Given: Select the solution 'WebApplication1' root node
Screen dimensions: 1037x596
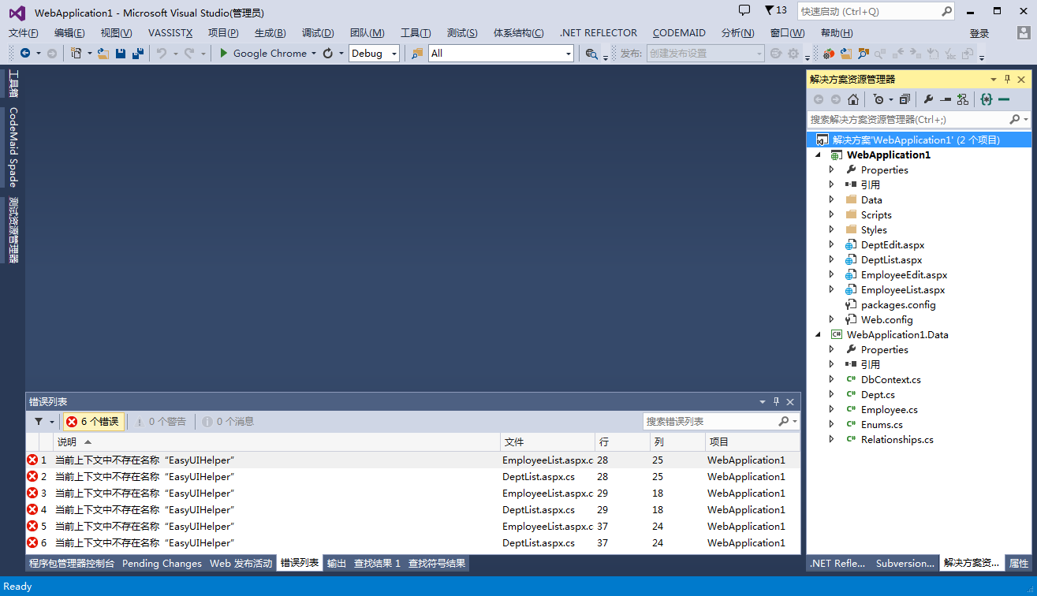Looking at the screenshot, I should pos(919,140).
